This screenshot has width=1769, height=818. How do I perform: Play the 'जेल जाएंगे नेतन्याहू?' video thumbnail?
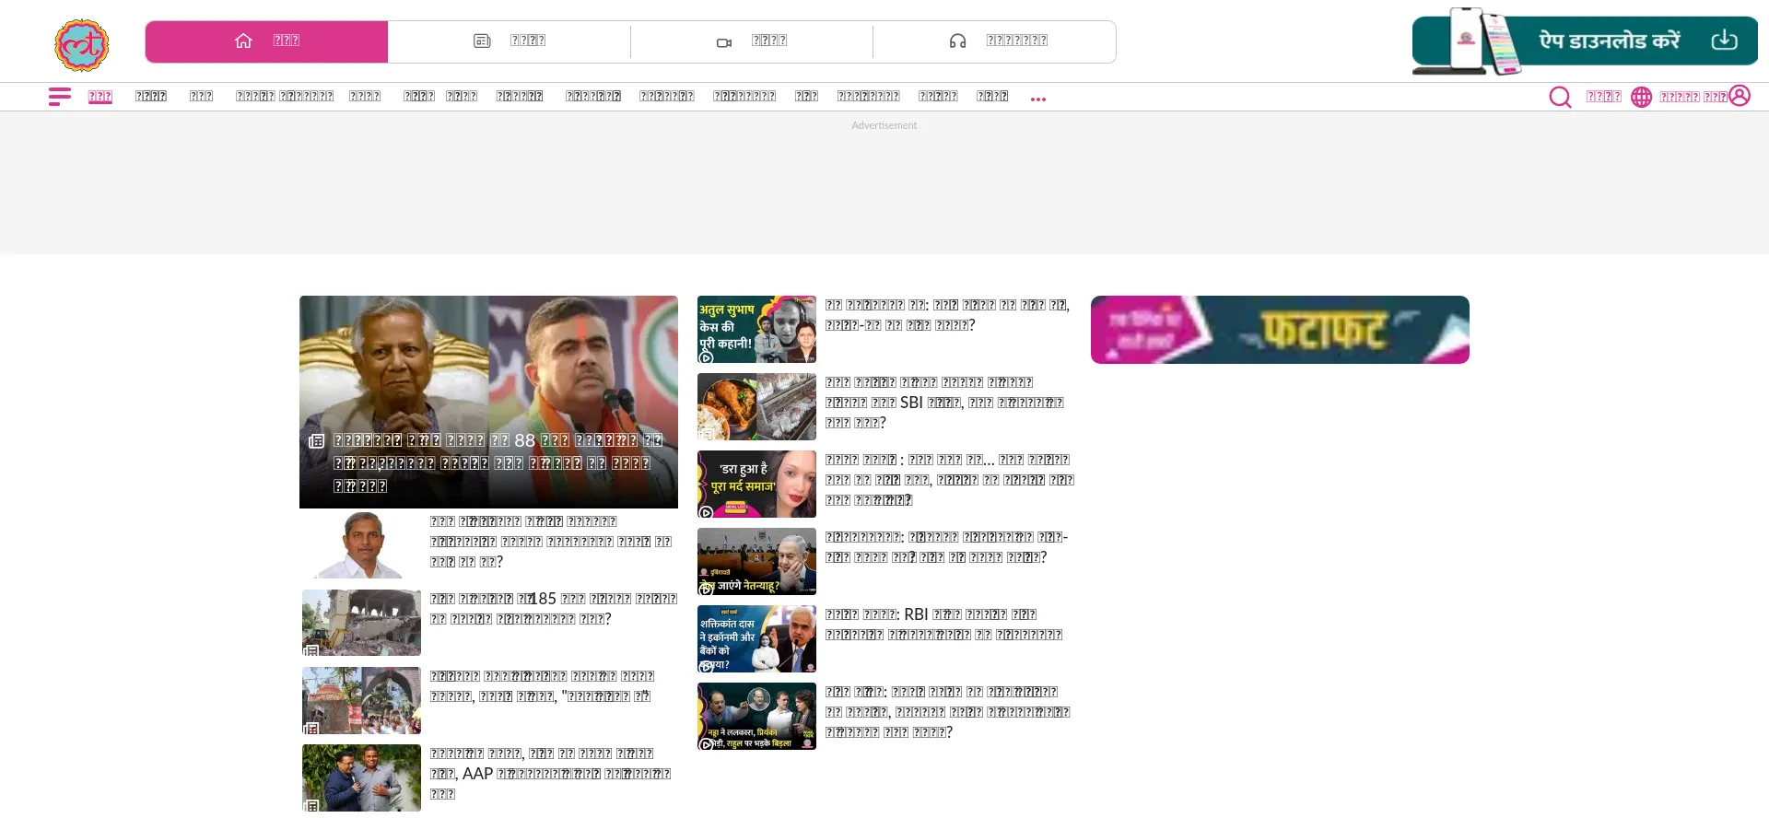click(756, 561)
